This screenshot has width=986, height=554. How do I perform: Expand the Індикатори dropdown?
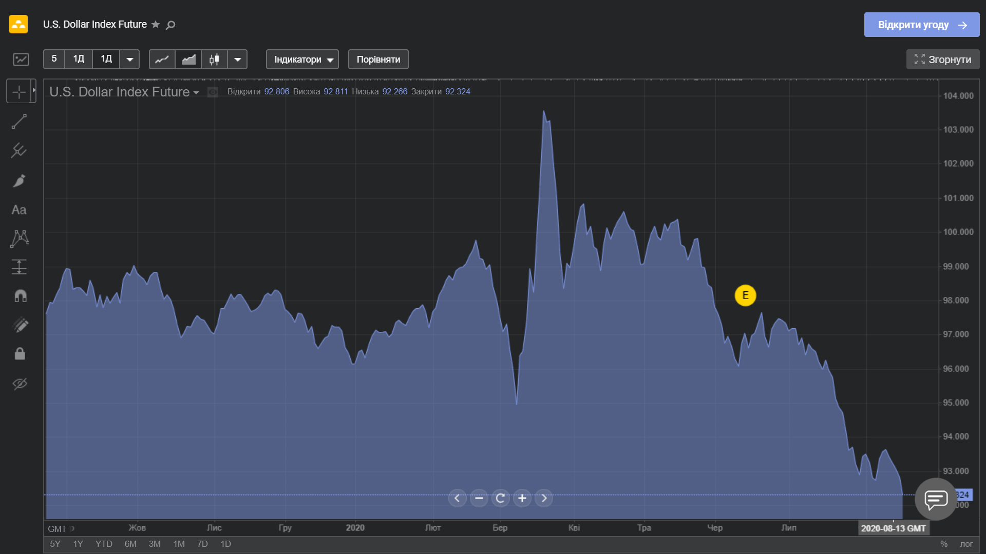click(x=302, y=60)
